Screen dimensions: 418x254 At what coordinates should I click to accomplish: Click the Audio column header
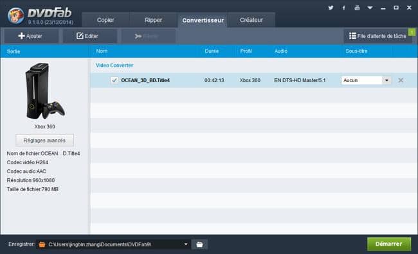pos(281,51)
